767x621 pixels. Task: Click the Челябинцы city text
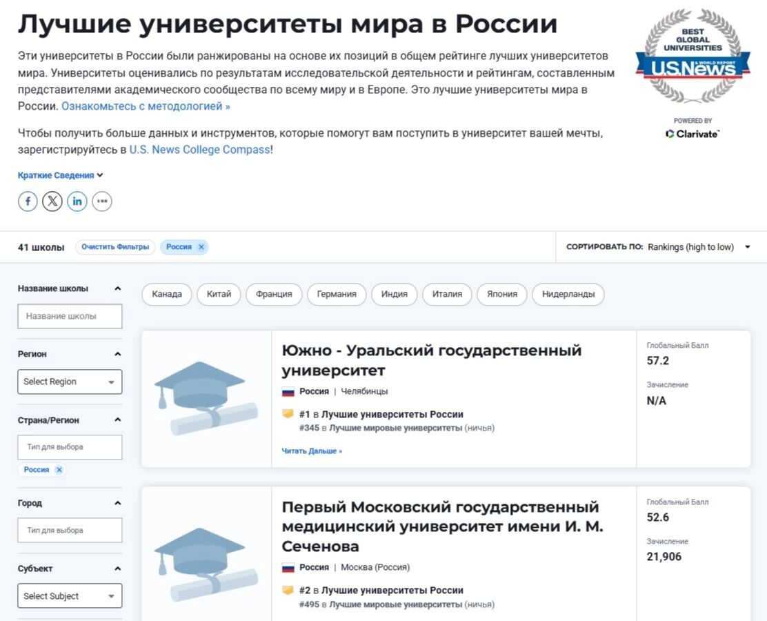364,391
